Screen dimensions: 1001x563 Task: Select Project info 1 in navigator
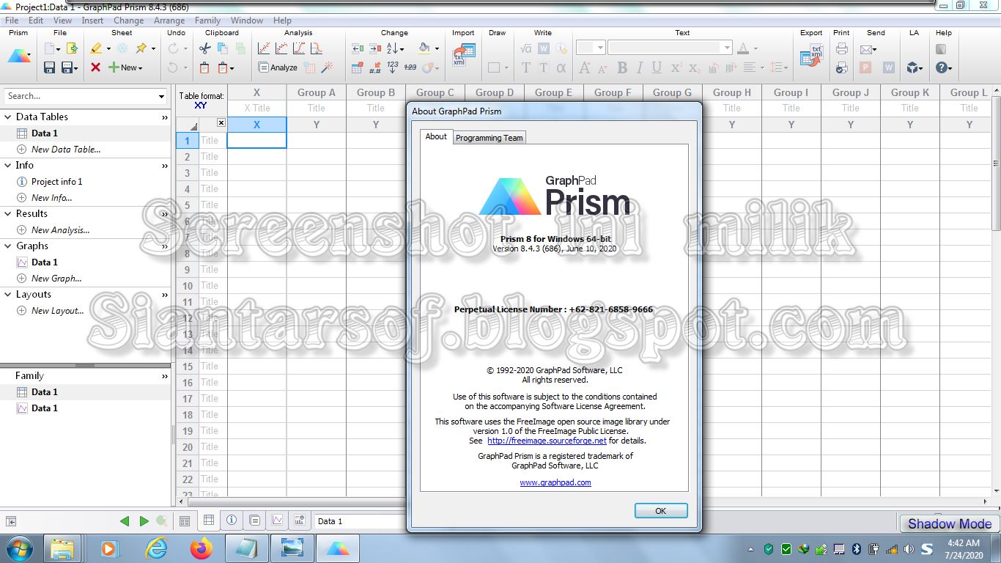click(x=57, y=182)
